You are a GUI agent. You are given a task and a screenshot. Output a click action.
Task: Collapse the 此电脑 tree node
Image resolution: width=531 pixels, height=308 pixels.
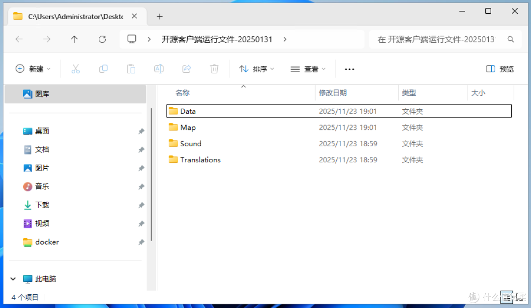click(13, 279)
